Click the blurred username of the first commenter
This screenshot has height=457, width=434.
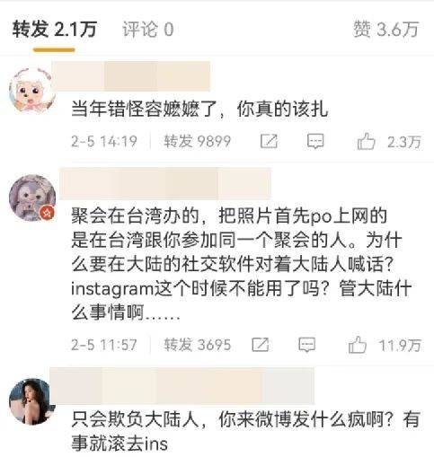[131, 76]
